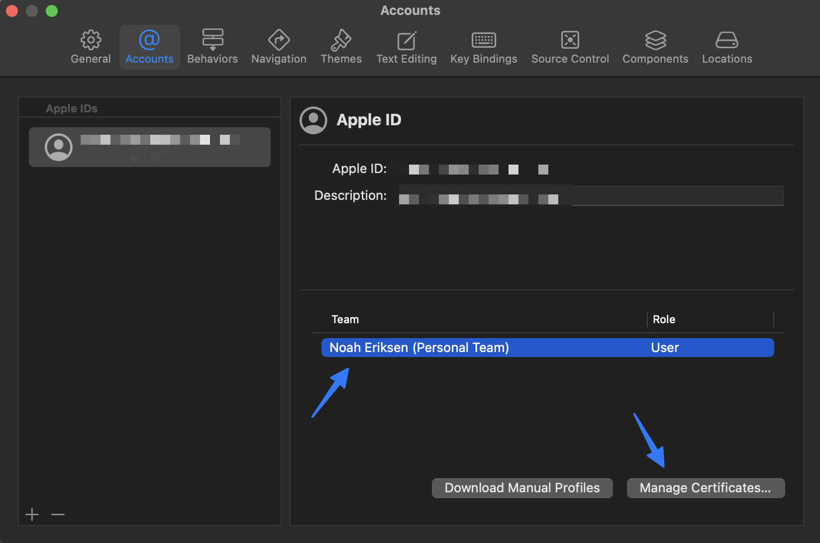Screen dimensions: 820x543
Task: Select the account entry in Apple IDs list
Action: coord(150,147)
